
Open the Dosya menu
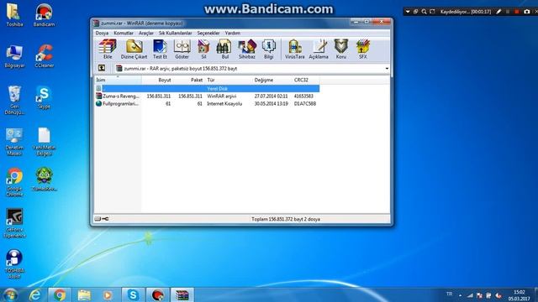102,33
